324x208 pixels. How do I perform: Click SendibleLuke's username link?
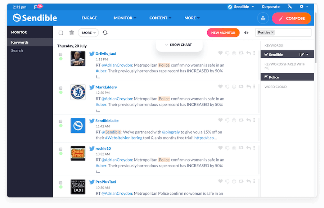click(107, 121)
